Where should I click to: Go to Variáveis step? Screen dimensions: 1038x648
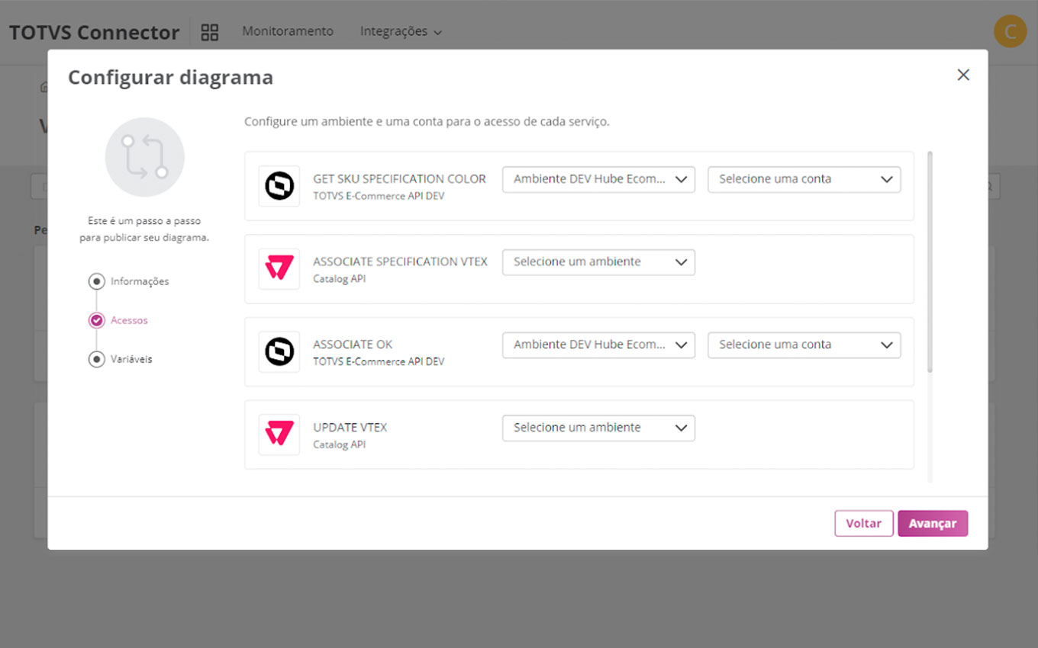(x=121, y=359)
